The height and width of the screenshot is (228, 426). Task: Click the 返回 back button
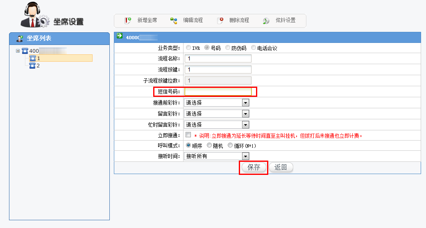[281, 167]
